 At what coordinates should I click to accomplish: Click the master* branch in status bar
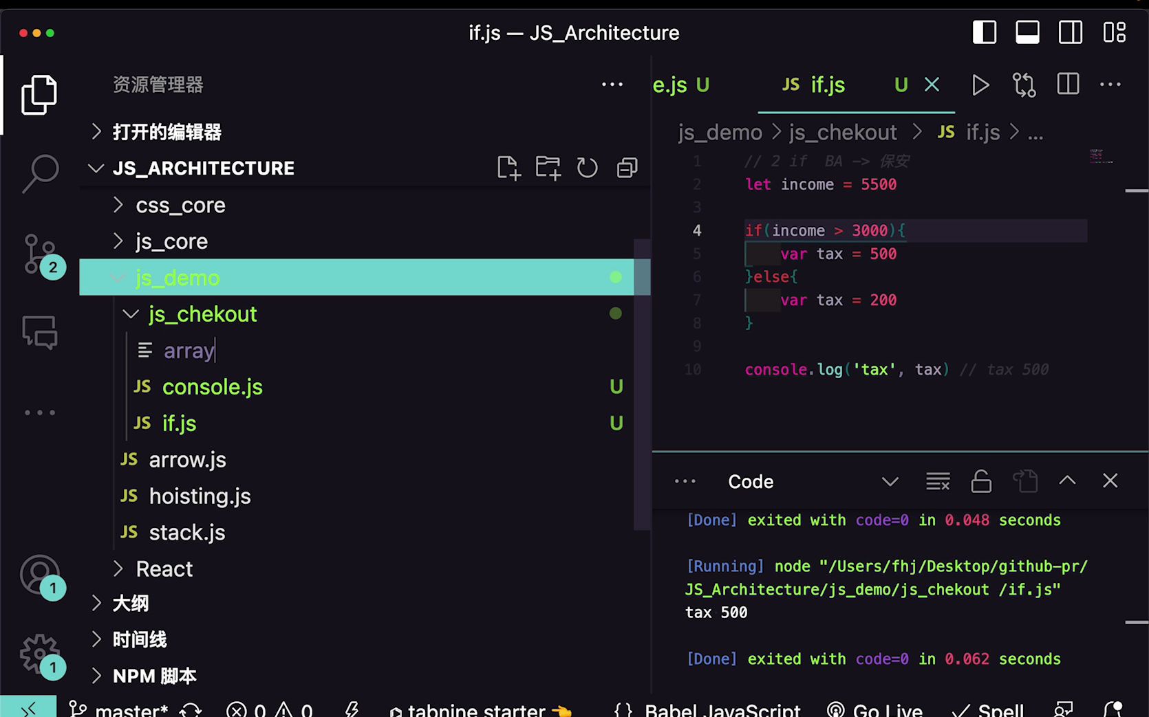coord(118,710)
